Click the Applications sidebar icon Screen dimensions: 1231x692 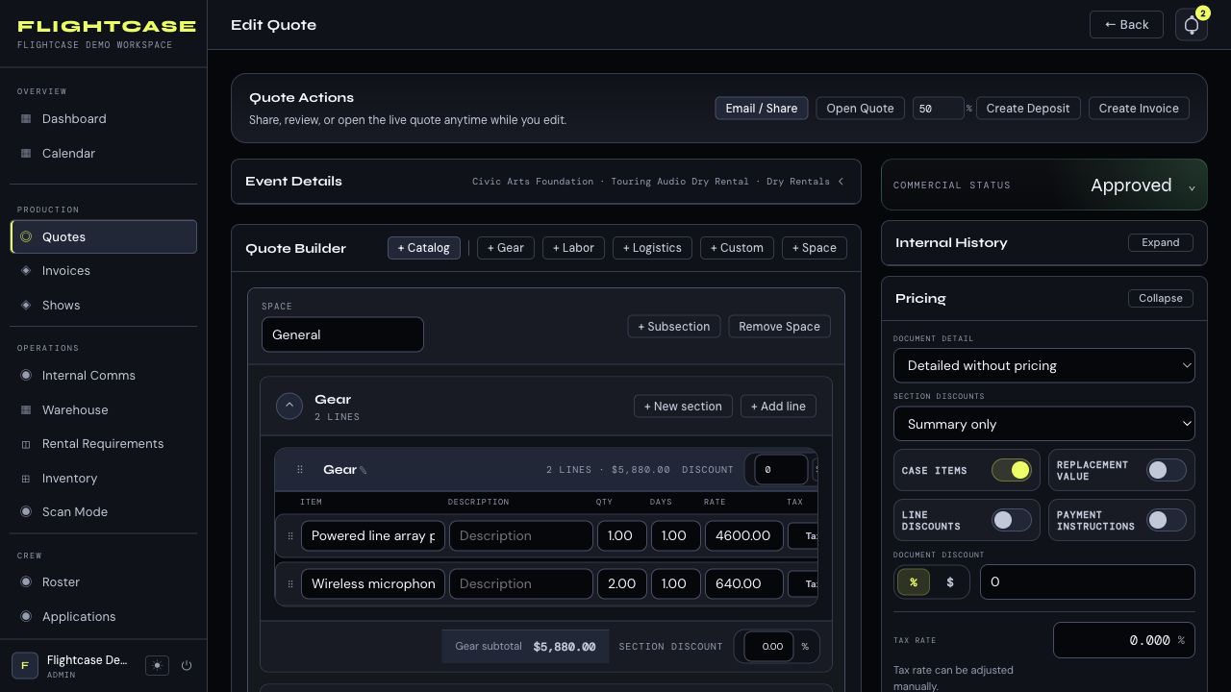pos(26,617)
